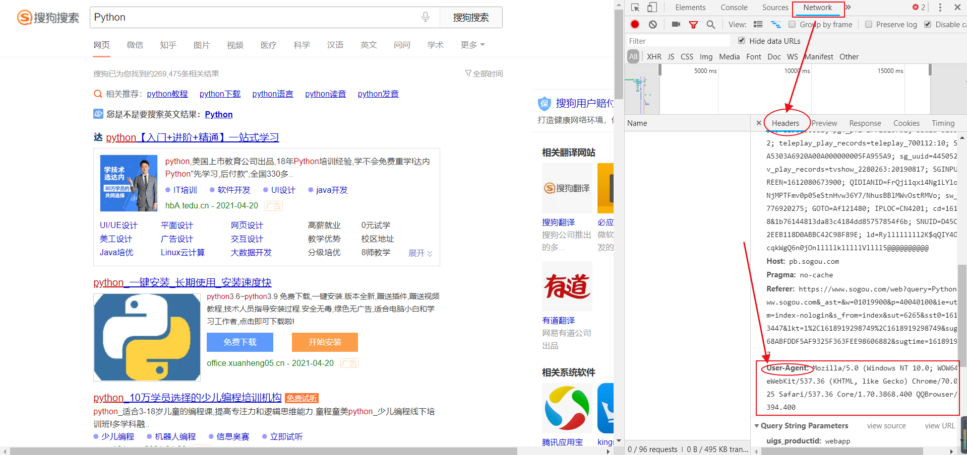The image size is (967, 455).
Task: Enable Group by frame checkbox
Action: 792,24
